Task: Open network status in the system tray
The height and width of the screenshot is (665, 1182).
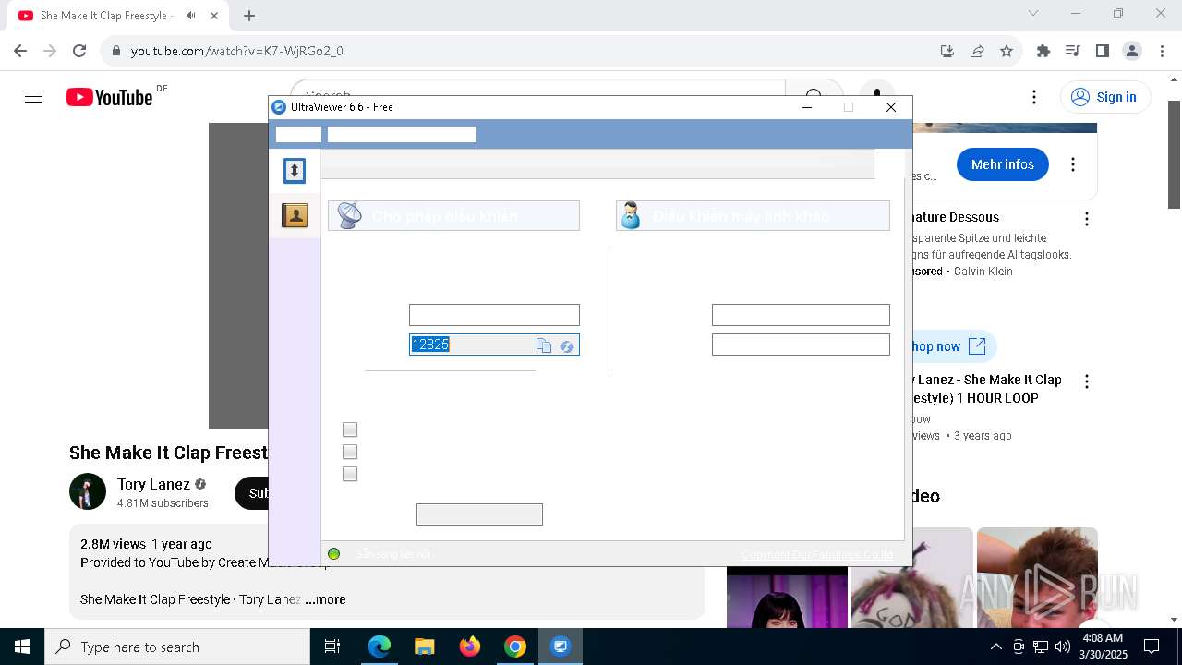Action: pyautogui.click(x=1041, y=647)
